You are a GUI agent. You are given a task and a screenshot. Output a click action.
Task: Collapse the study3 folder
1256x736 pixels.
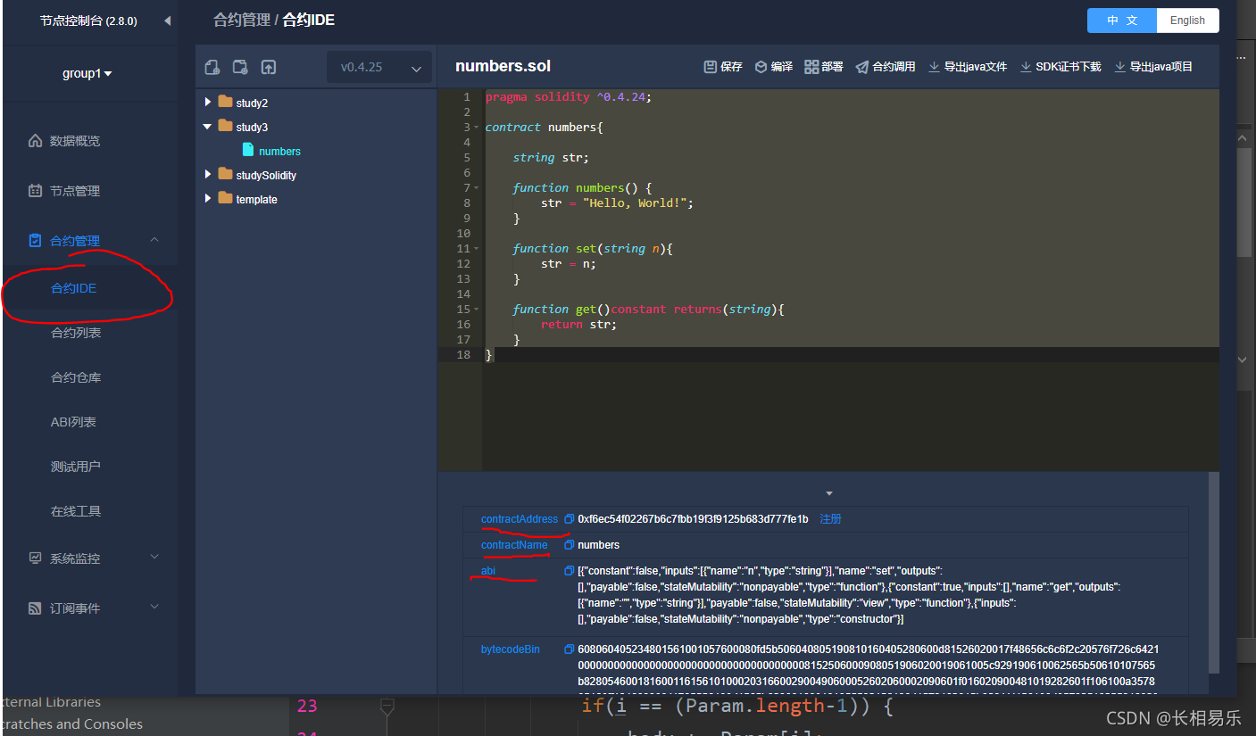tap(208, 126)
